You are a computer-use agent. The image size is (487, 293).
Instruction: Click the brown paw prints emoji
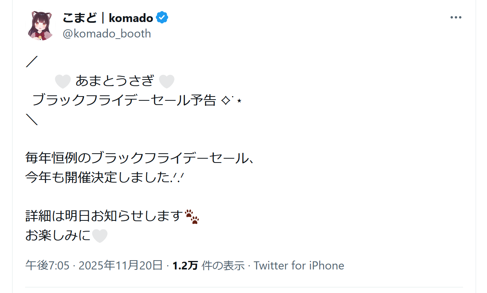(192, 217)
